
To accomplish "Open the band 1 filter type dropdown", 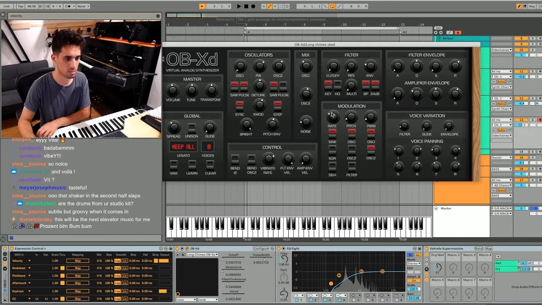I will coord(298,295).
